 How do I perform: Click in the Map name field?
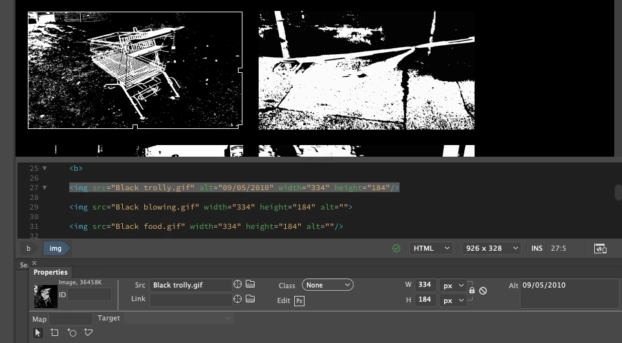[x=70, y=319]
